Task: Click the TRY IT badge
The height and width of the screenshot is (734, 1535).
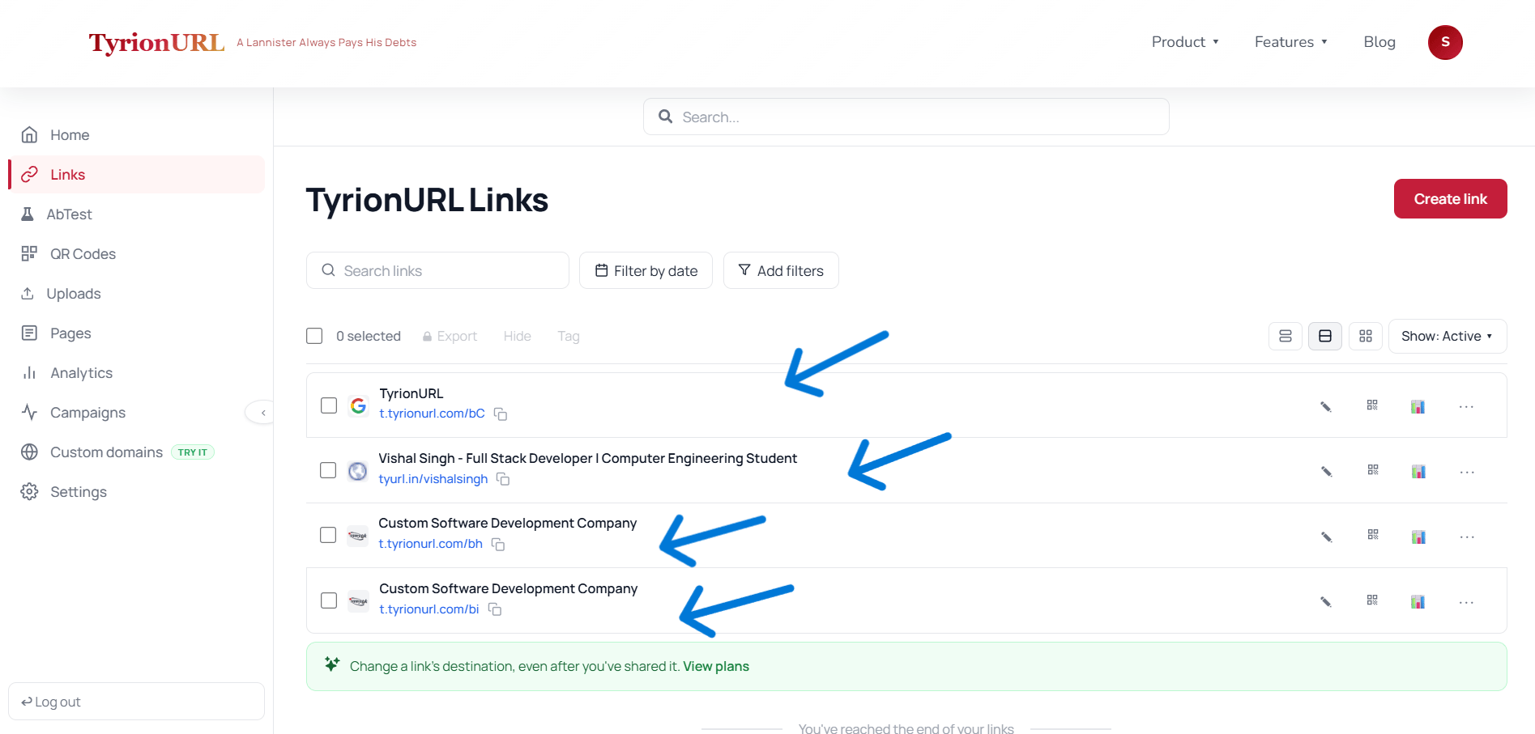Action: coord(193,452)
